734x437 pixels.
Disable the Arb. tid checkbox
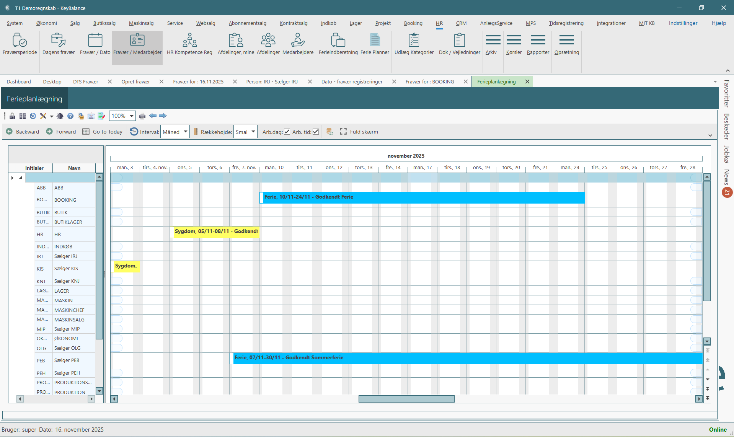click(x=315, y=131)
